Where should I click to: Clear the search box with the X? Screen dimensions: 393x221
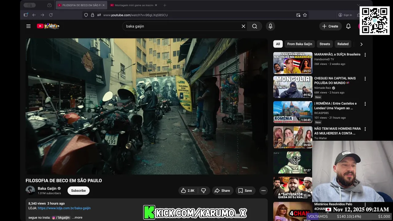[x=243, y=26]
